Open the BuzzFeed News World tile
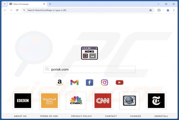Screen dimensions: 179x120 pos(50,101)
